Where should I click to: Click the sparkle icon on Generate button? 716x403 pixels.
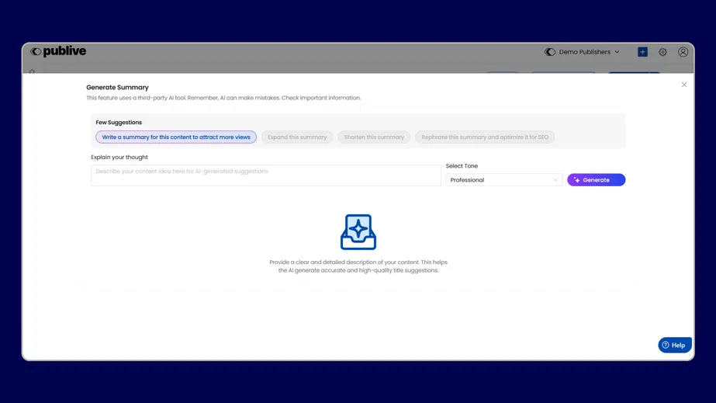577,180
